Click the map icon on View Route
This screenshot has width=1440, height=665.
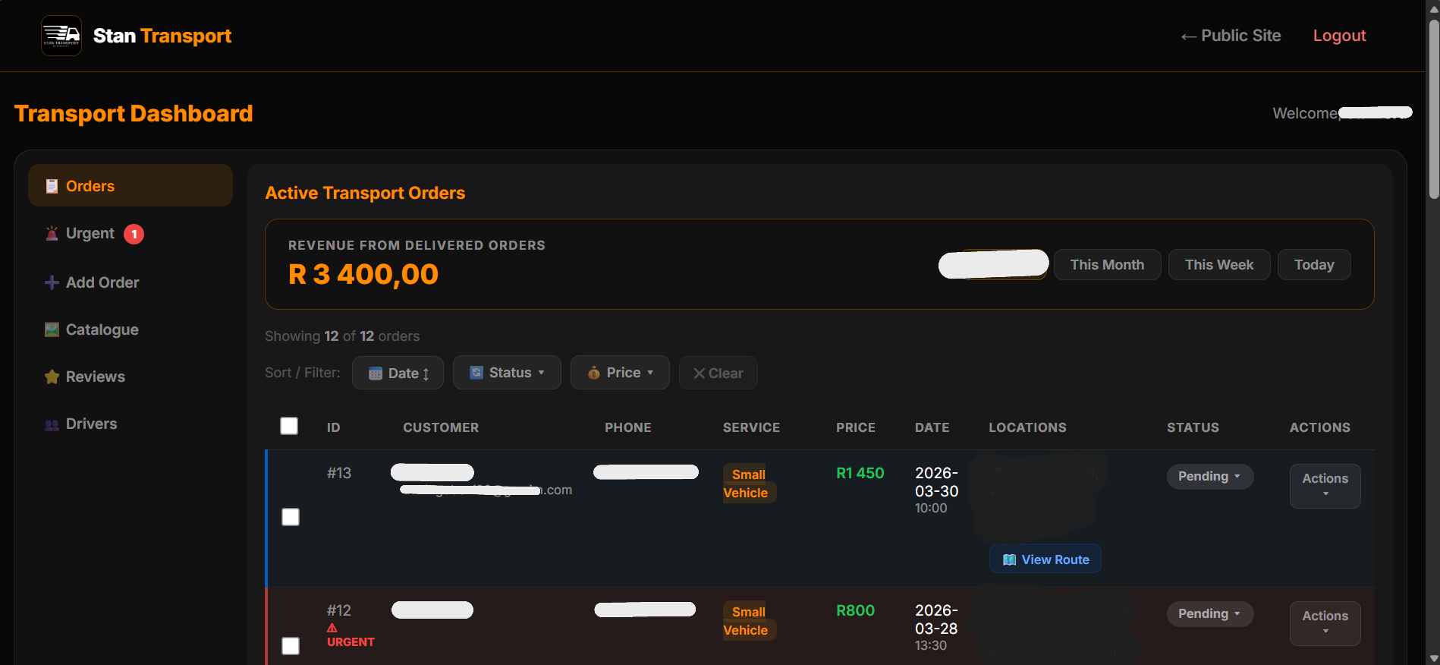pos(1009,559)
